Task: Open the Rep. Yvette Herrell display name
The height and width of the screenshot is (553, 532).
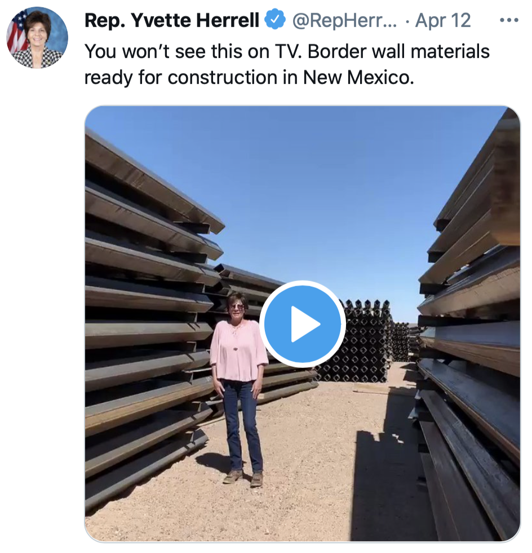Action: 172,20
